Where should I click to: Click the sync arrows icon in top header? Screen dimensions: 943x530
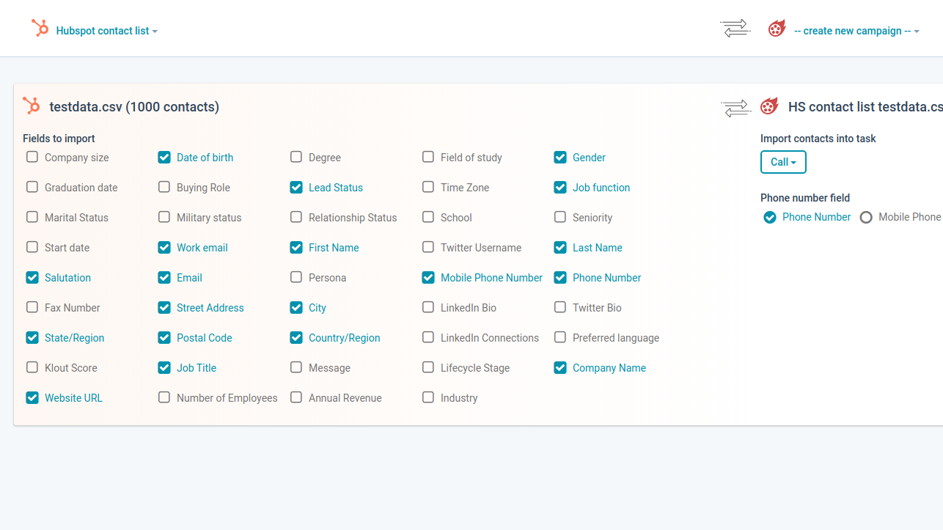(x=735, y=29)
